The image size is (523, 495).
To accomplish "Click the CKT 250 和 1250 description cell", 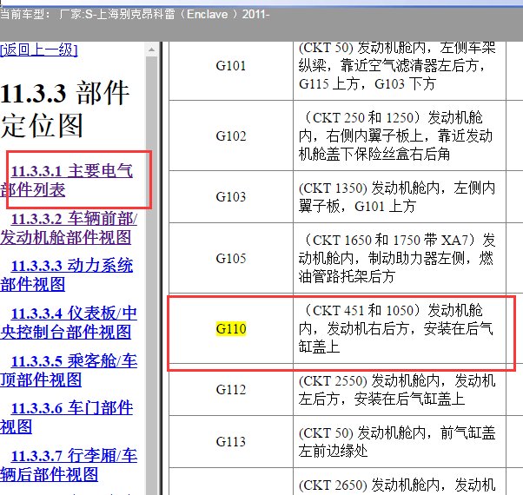I will pos(400,135).
